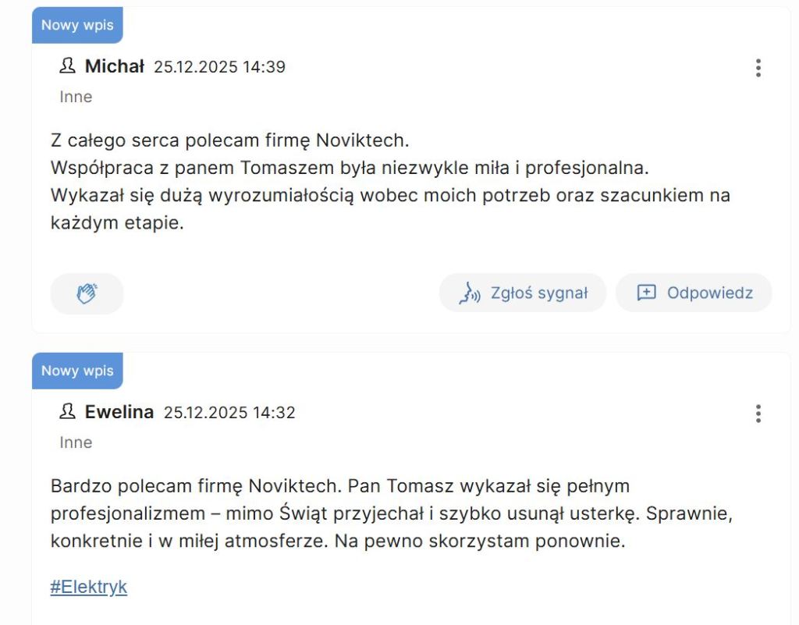Reply to Michał using the Odpowiedz label
The height and width of the screenshot is (625, 799).
709,293
